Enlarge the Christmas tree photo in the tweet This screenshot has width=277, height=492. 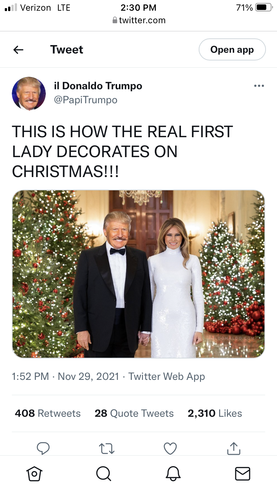click(x=138, y=274)
